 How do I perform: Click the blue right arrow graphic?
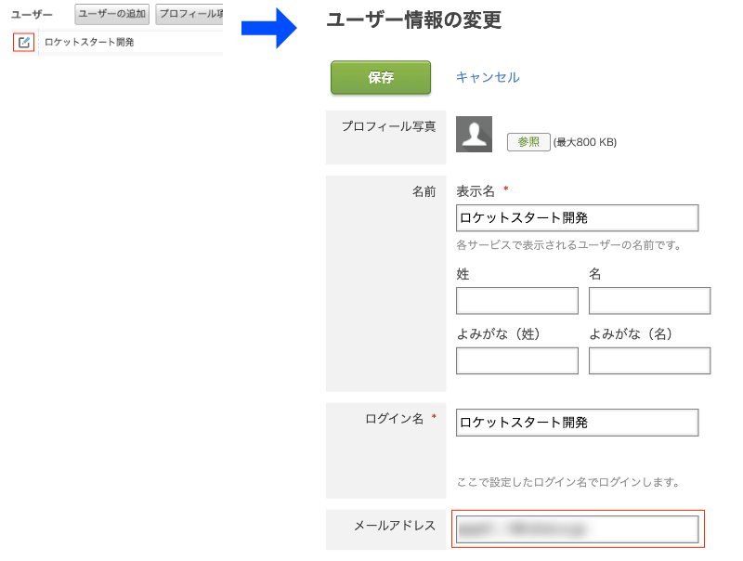click(268, 28)
